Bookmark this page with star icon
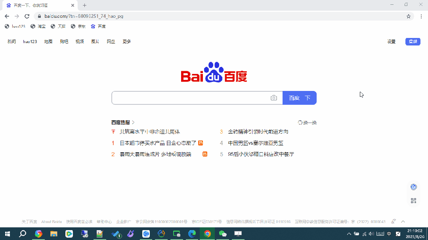Viewport: 428px width, 240px height. pyautogui.click(x=408, y=16)
